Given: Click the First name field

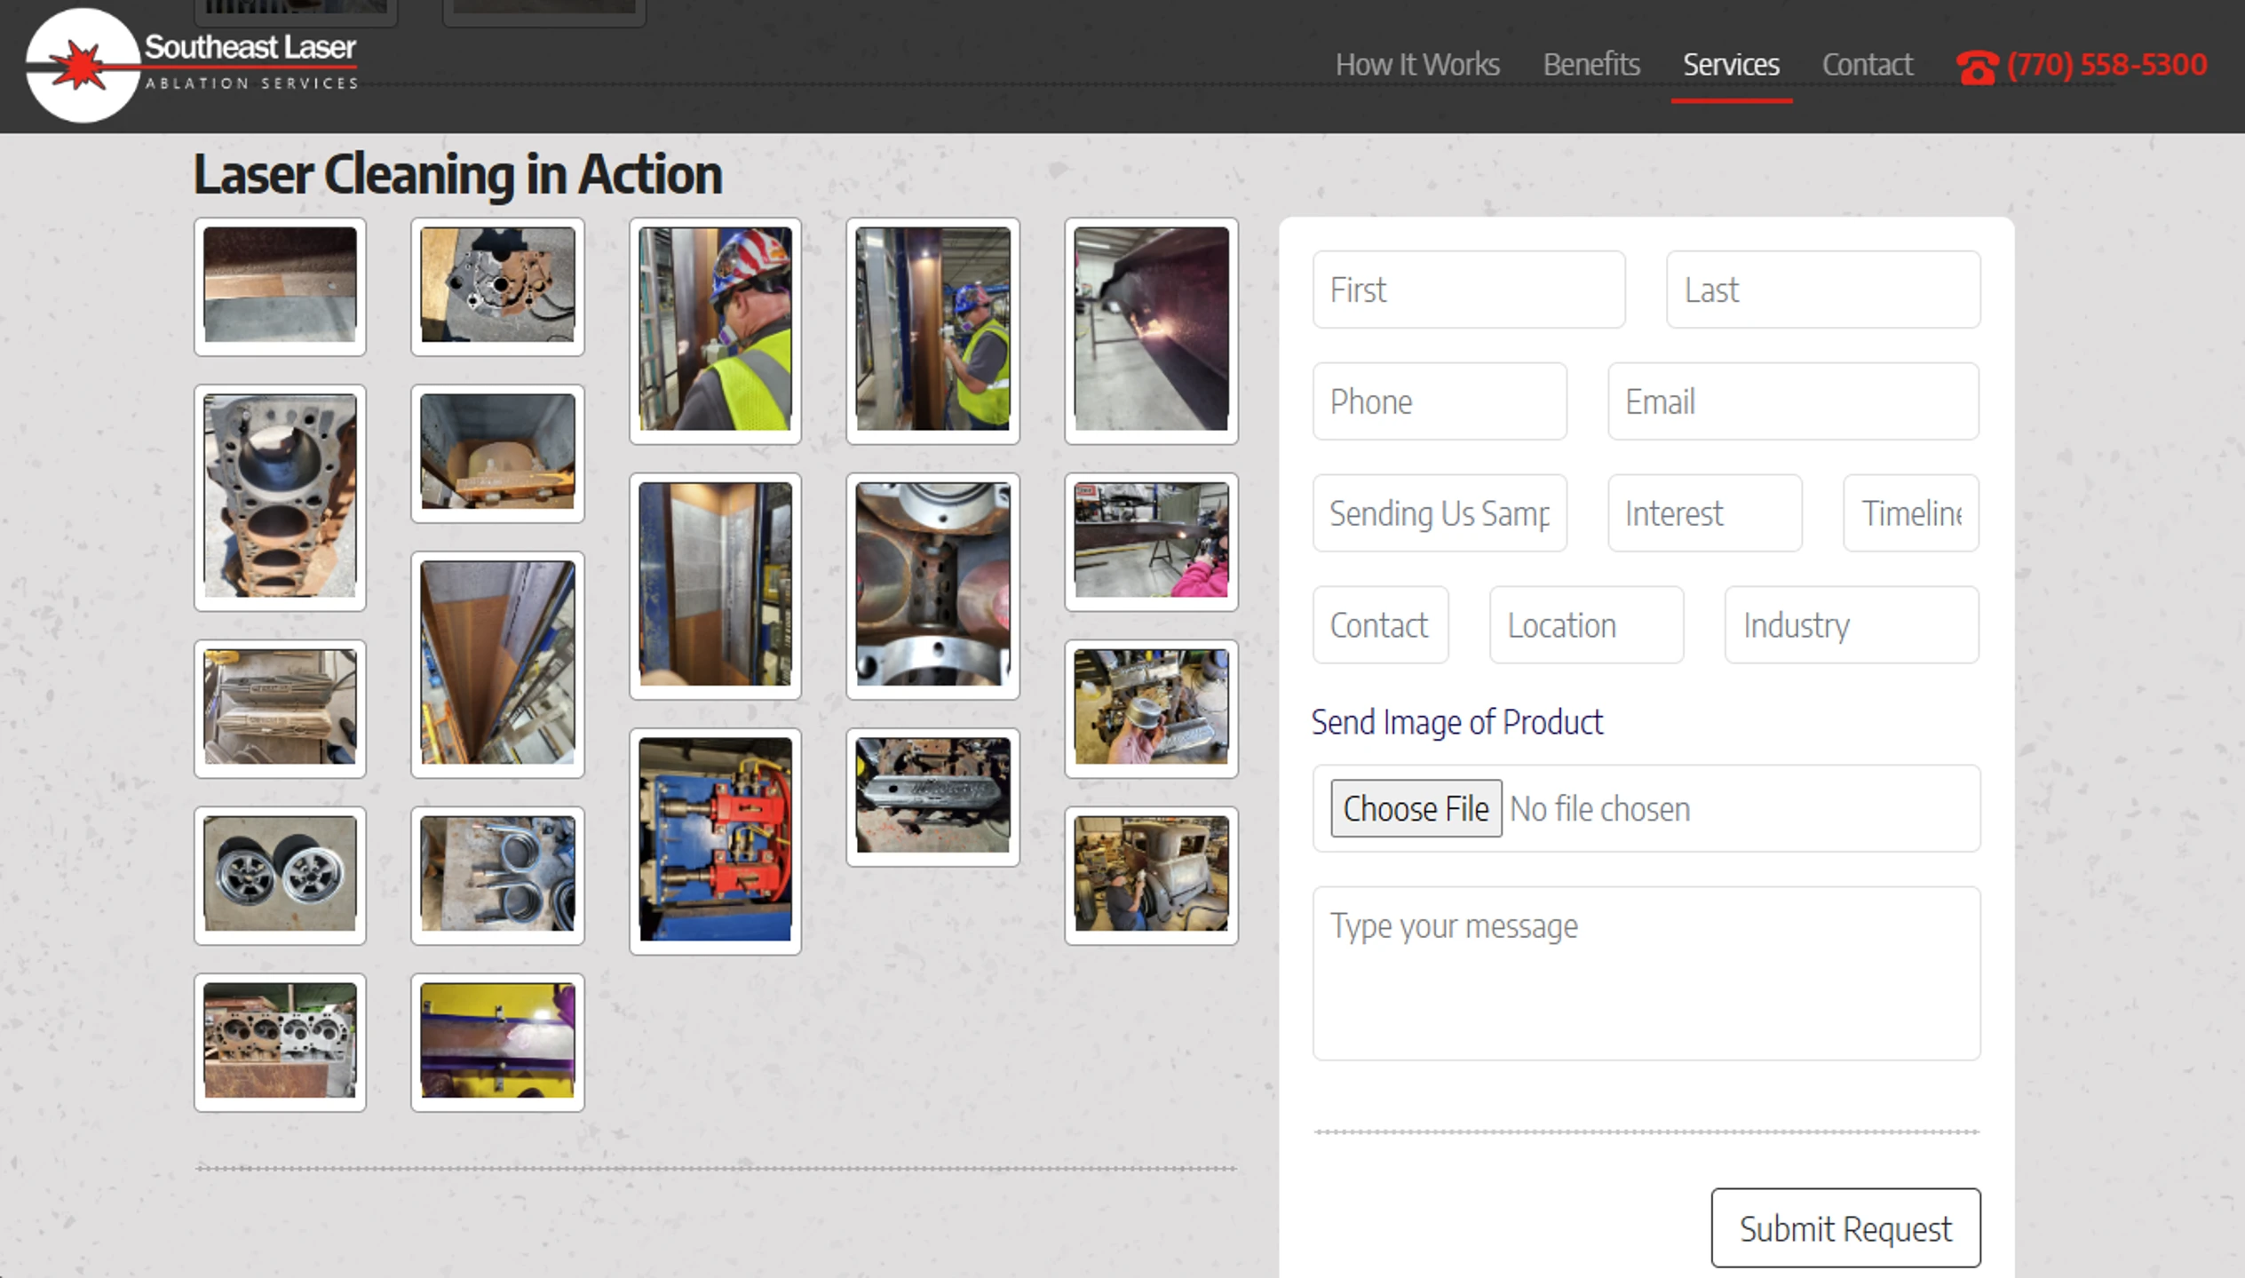Looking at the screenshot, I should pyautogui.click(x=1469, y=290).
